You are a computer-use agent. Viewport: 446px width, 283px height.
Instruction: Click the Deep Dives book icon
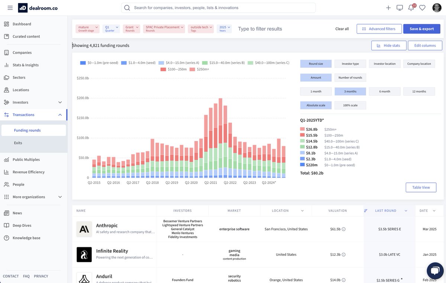(6, 225)
